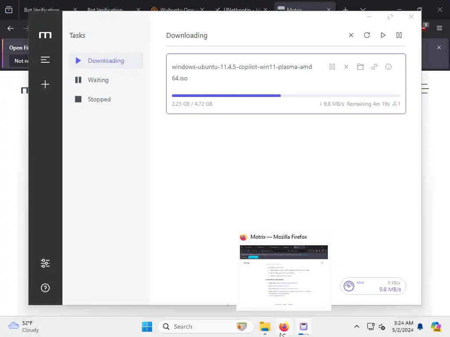Open Motrix preferences sliders icon
This screenshot has width=450, height=337.
coord(45,263)
